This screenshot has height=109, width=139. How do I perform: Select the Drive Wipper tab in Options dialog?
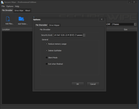54,25
